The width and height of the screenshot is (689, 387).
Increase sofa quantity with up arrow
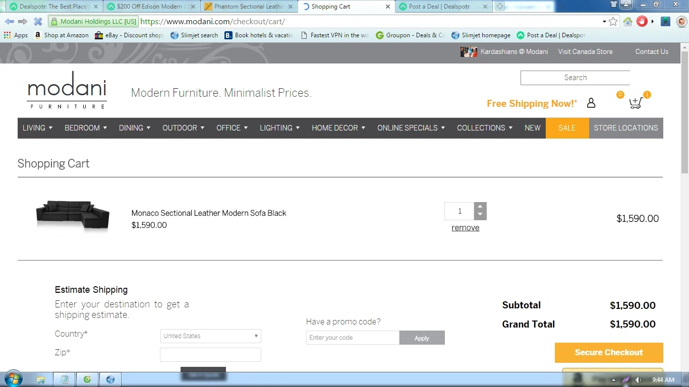[480, 207]
